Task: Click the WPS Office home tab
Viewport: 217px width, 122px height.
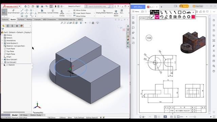Action: click(138, 7)
